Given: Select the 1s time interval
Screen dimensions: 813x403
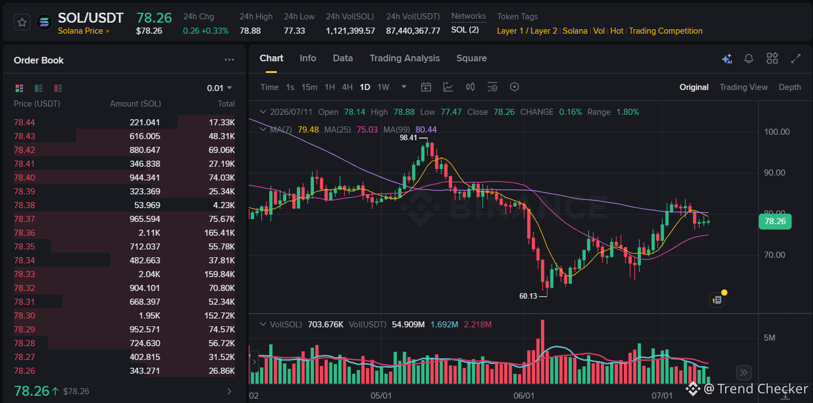Looking at the screenshot, I should (x=290, y=87).
